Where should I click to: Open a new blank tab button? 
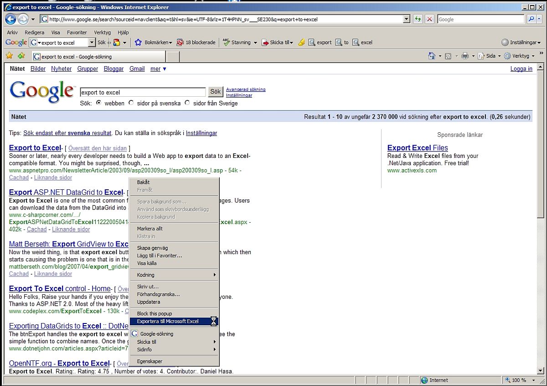[x=173, y=57]
